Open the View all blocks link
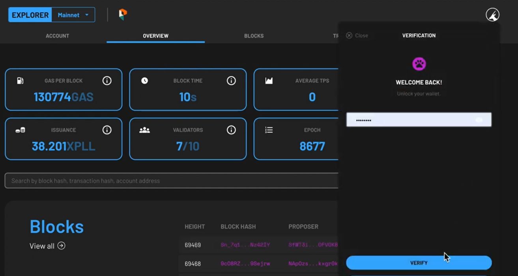Viewport: 518px width, 276px height. click(x=47, y=246)
